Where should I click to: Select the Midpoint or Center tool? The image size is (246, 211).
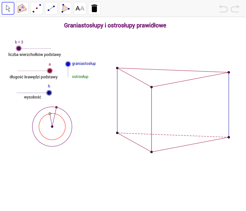pos(37,8)
